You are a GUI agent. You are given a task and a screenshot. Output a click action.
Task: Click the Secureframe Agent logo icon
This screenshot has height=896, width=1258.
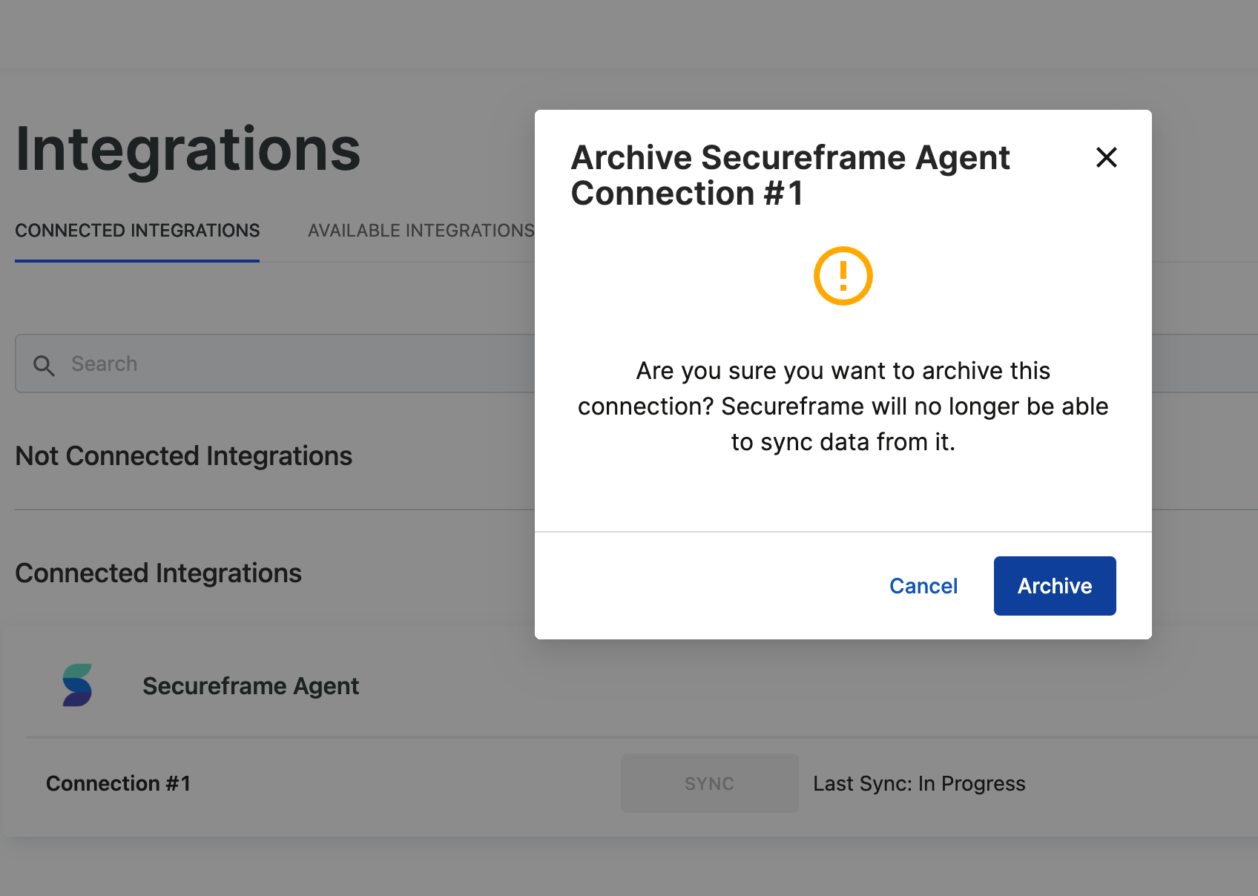77,685
